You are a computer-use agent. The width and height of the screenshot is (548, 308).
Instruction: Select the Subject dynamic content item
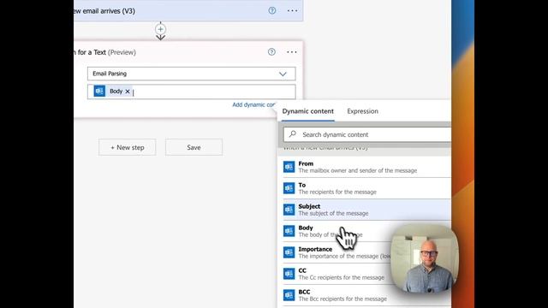(x=366, y=210)
